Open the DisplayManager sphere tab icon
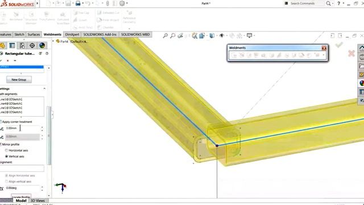Image resolution: width=364 pixels, height=205 pixels. click(42, 46)
